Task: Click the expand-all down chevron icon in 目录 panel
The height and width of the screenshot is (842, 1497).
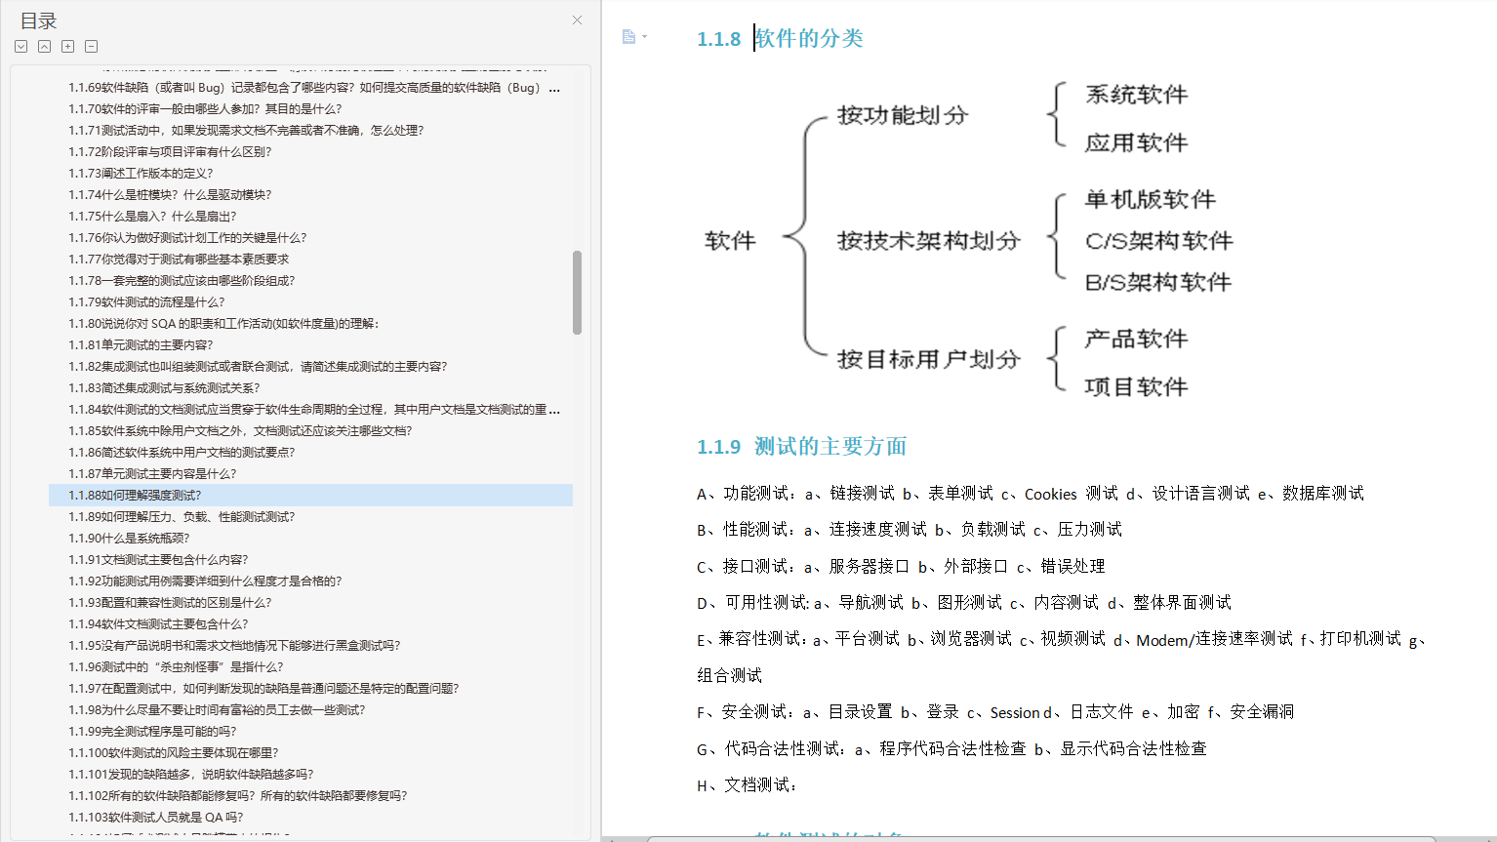Action: click(x=21, y=47)
